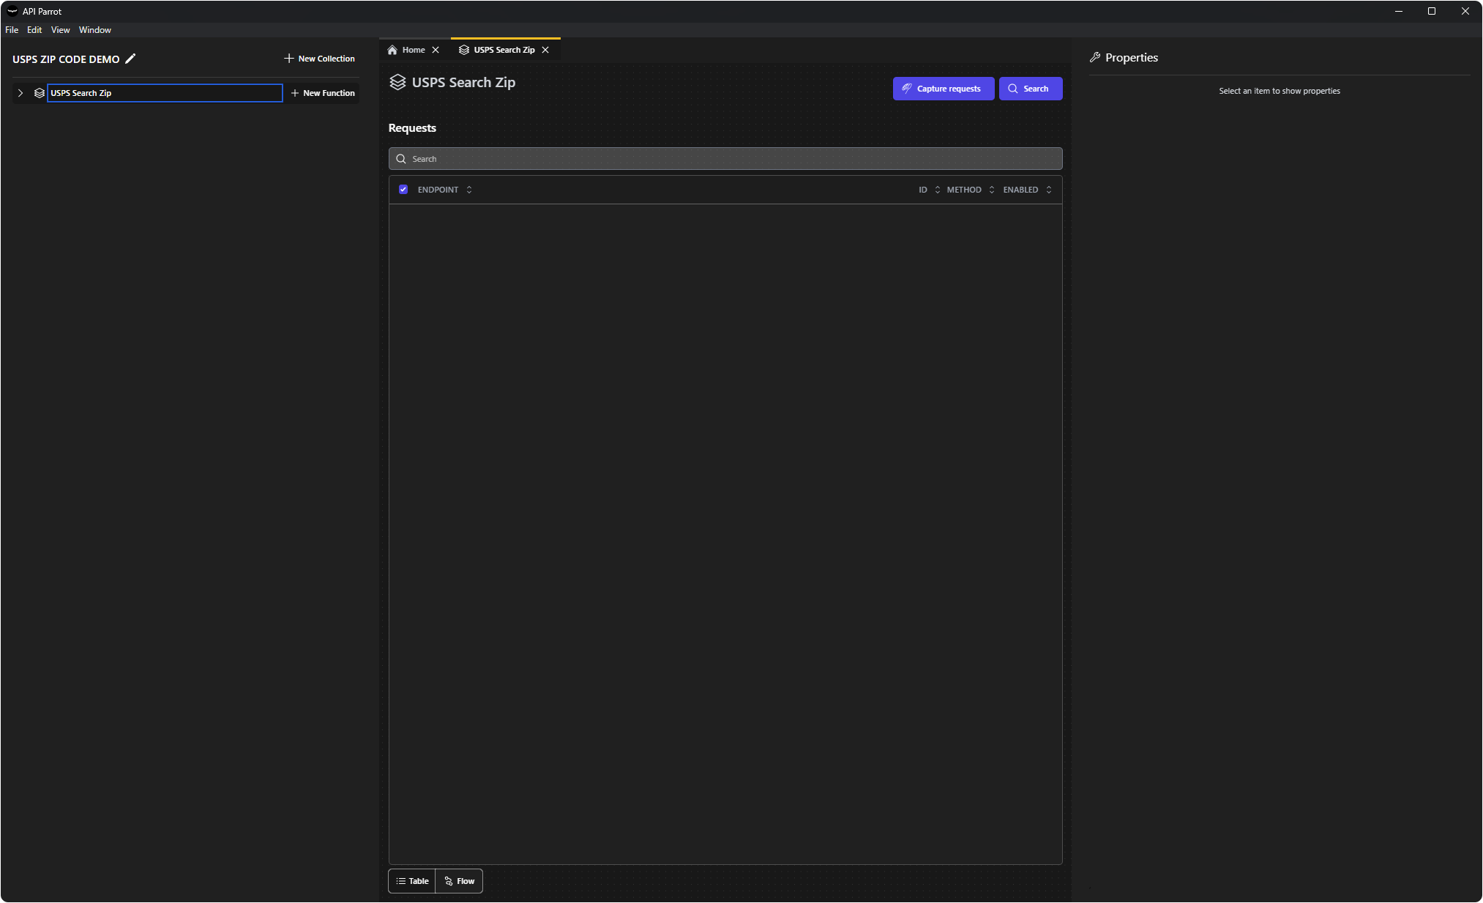Sort requests by METHOD column
The image size is (1483, 903).
pos(992,190)
